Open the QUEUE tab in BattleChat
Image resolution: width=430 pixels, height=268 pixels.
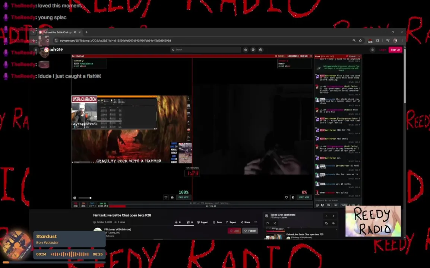pyautogui.click(x=304, y=56)
